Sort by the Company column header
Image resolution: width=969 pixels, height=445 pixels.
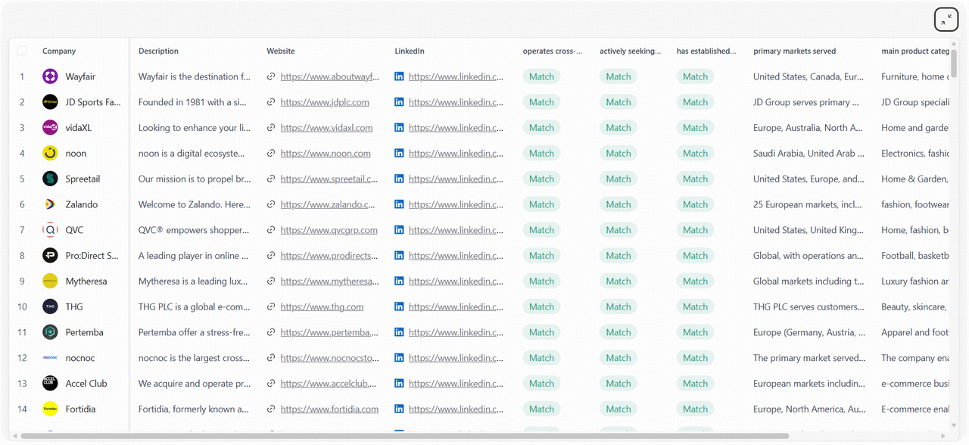coord(59,51)
